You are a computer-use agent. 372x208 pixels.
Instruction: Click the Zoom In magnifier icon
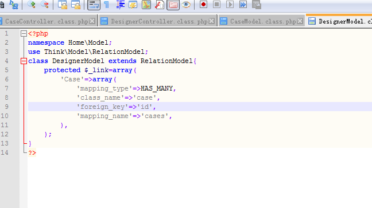point(32,4)
